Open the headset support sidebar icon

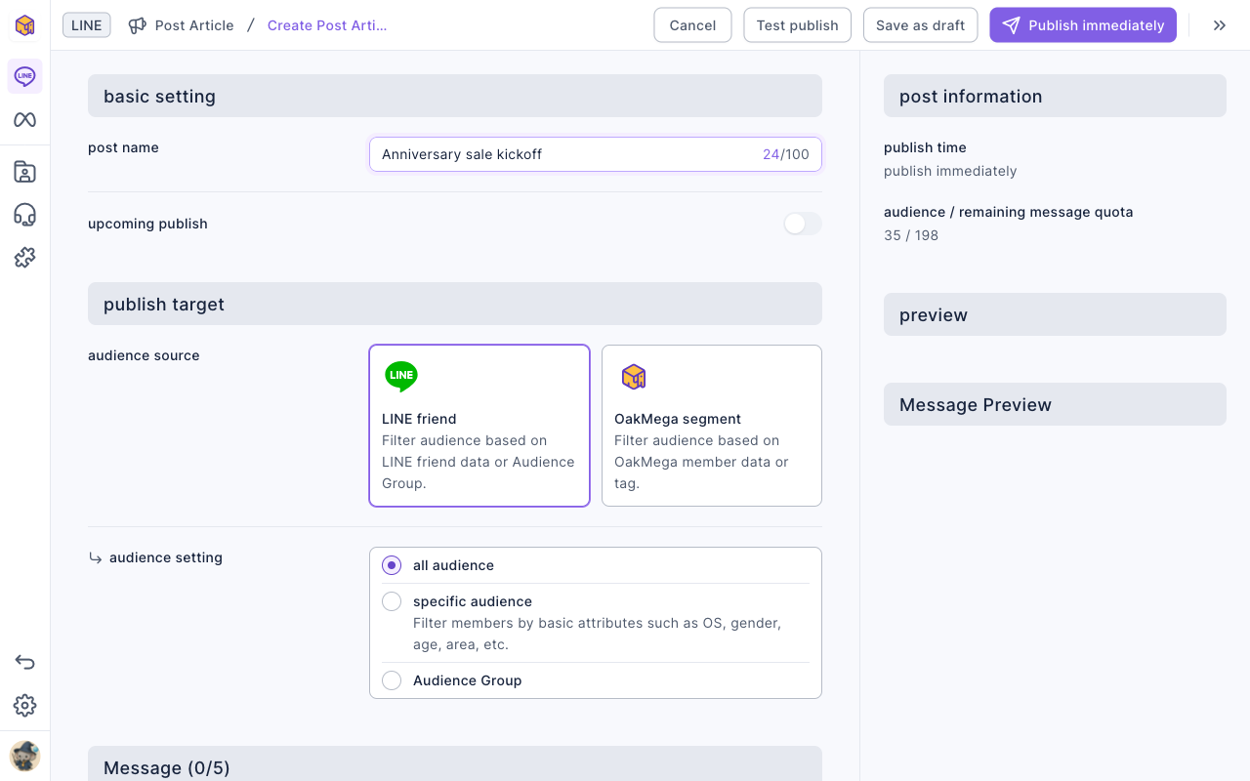[24, 215]
